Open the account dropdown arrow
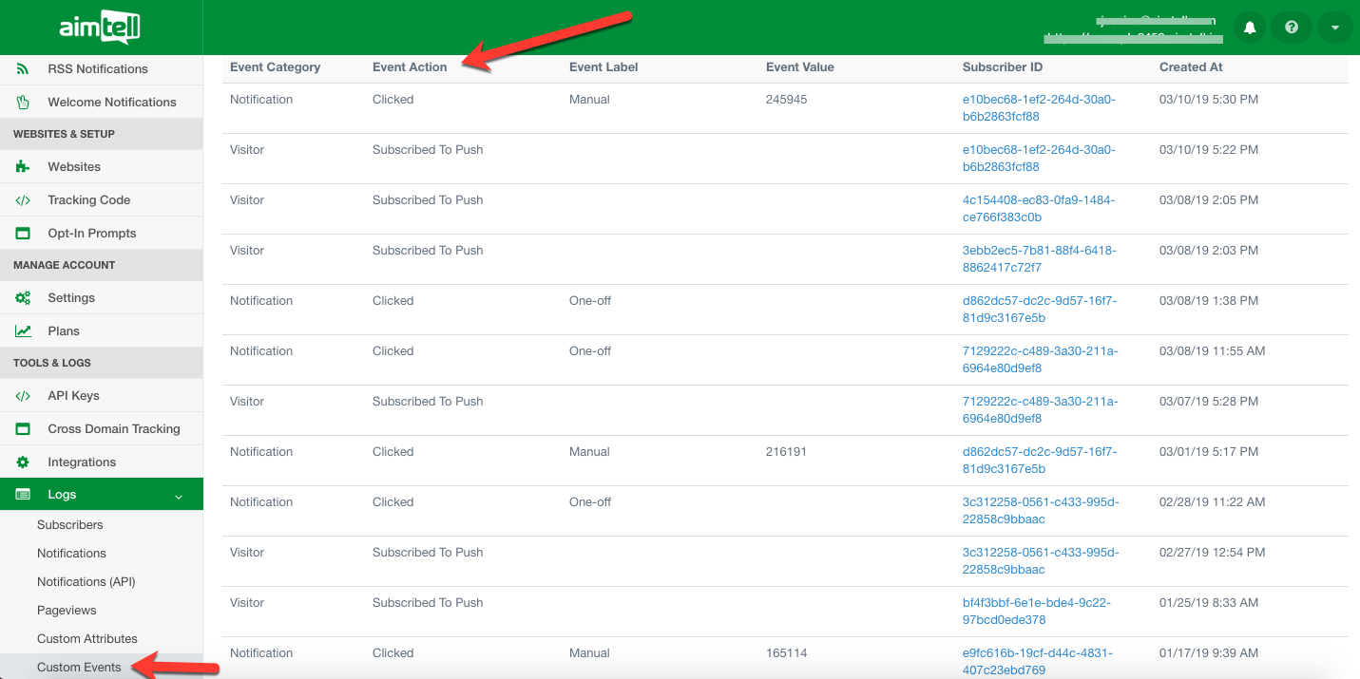This screenshot has height=679, width=1360. pos(1334,28)
